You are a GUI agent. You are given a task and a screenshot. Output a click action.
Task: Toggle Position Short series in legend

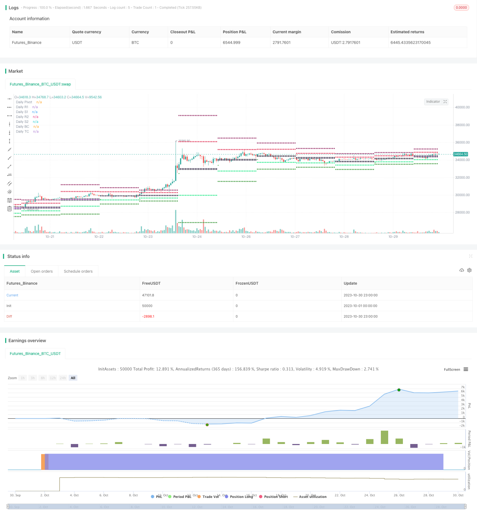click(x=273, y=496)
